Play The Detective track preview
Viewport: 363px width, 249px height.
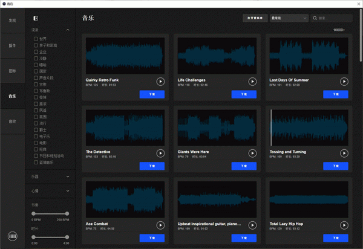click(x=160, y=154)
